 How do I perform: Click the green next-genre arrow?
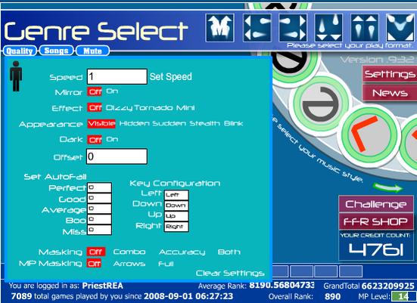(x=387, y=187)
